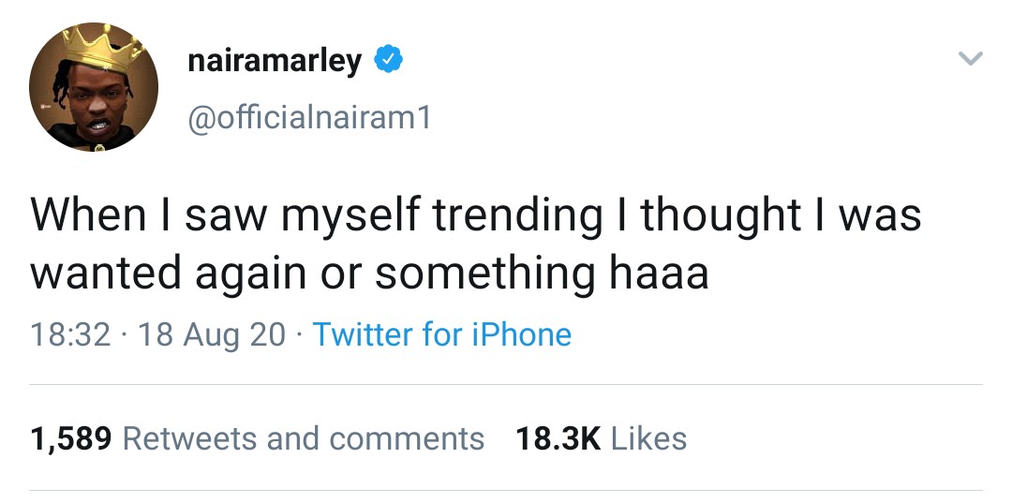Image resolution: width=1012 pixels, height=503 pixels.
Task: Open the Twitter for iPhone source link
Action: coord(441,334)
